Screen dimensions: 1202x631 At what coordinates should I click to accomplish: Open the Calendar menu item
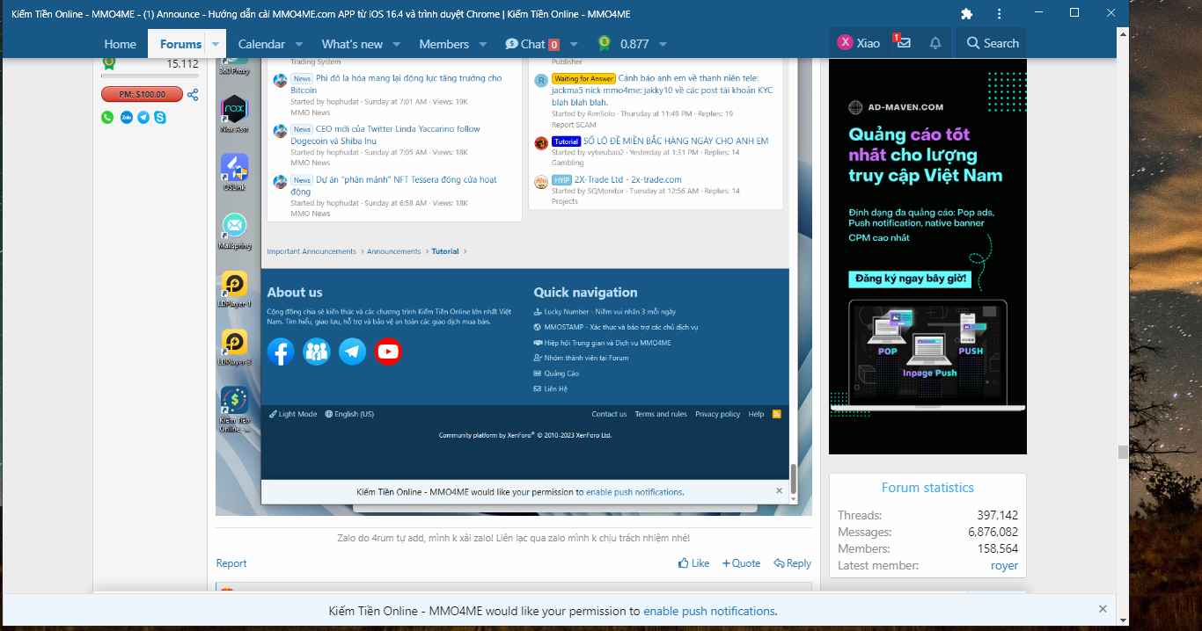[x=261, y=44]
